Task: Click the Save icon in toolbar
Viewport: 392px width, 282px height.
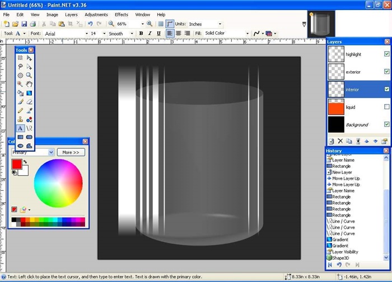Action: 24,23
